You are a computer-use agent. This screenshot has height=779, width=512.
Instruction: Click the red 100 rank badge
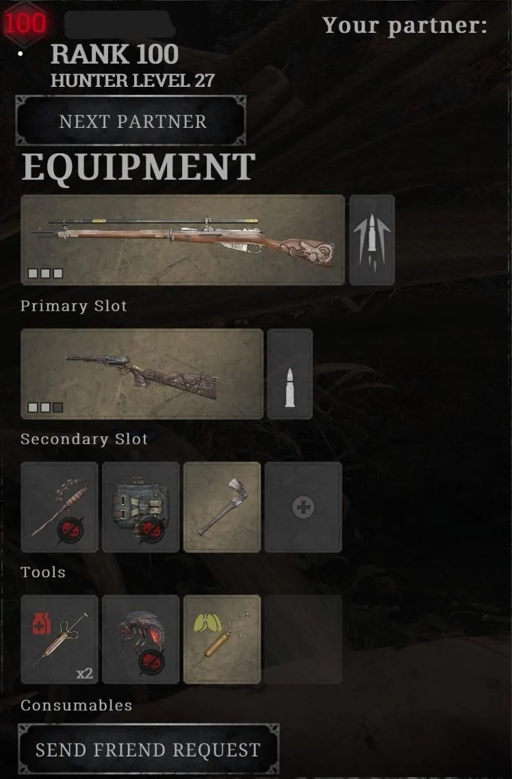pos(25,23)
